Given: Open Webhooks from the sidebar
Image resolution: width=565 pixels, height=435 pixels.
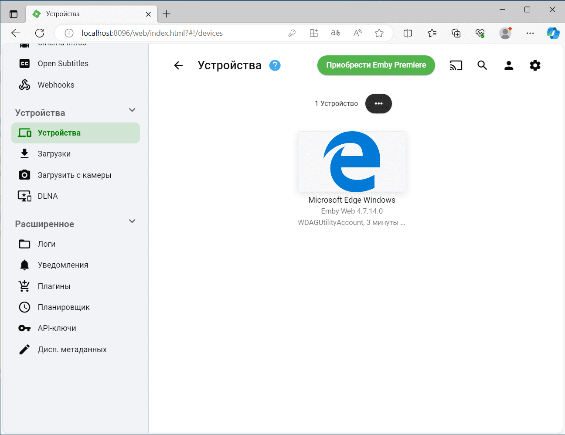Looking at the screenshot, I should click(x=75, y=85).
